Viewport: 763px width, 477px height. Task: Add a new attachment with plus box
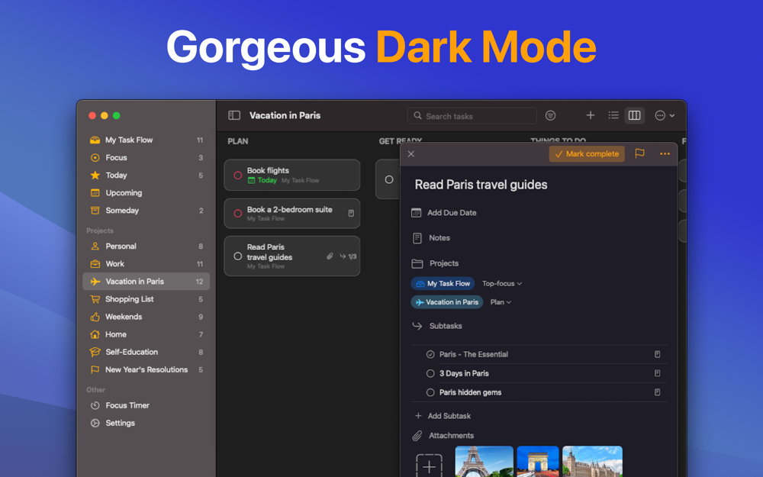(429, 466)
